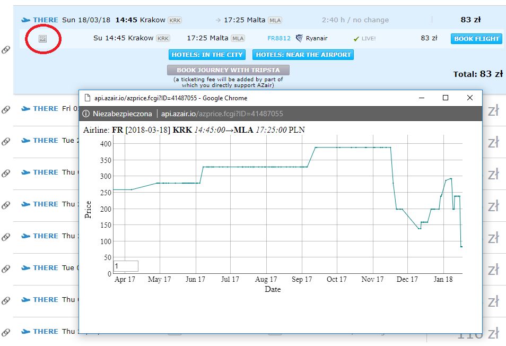
Task: Click the Ryanair airline logo icon
Action: click(x=299, y=38)
